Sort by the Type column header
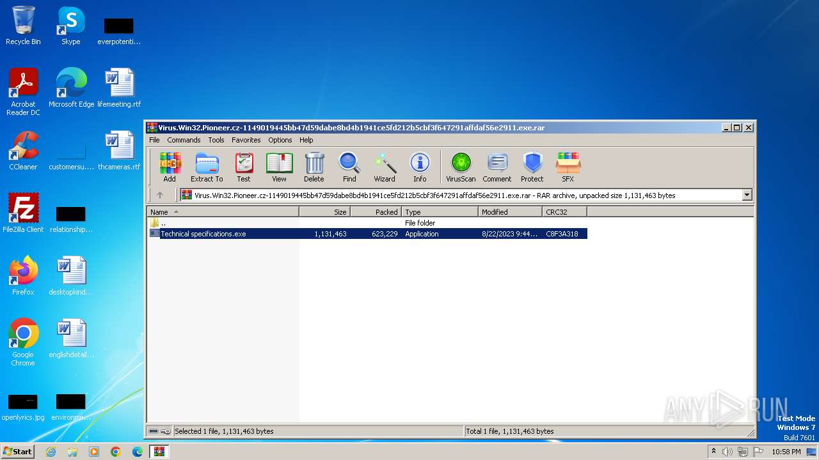This screenshot has width=819, height=460. coord(440,212)
